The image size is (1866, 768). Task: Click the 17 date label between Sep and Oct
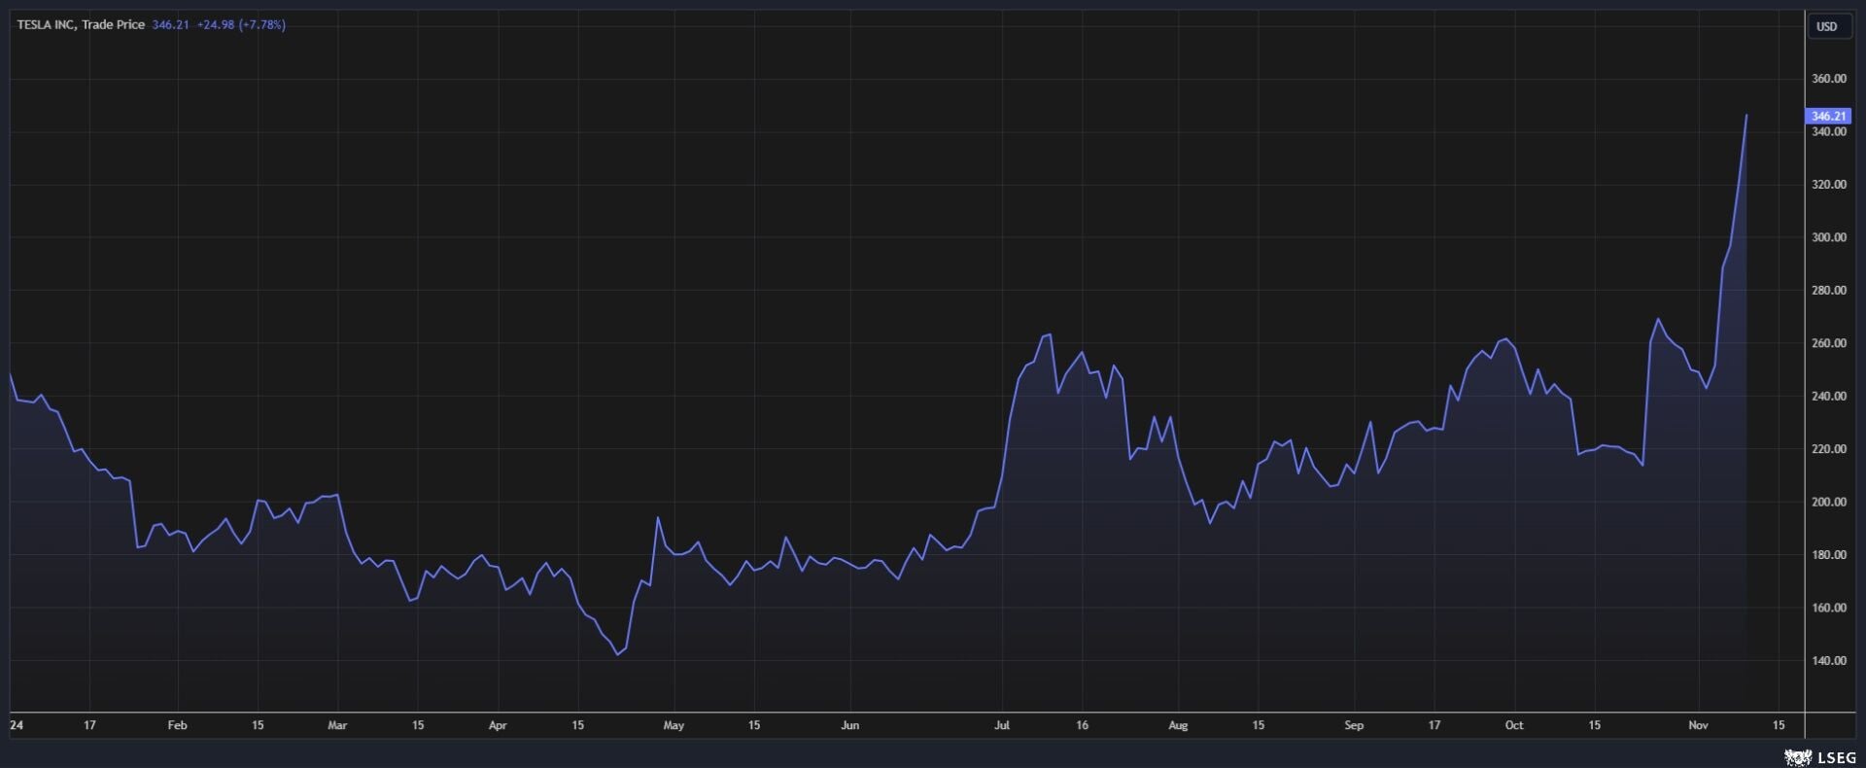(1434, 725)
